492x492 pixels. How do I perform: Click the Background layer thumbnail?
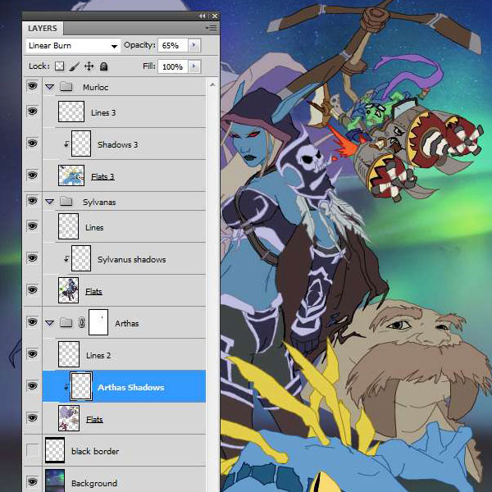pyautogui.click(x=55, y=481)
